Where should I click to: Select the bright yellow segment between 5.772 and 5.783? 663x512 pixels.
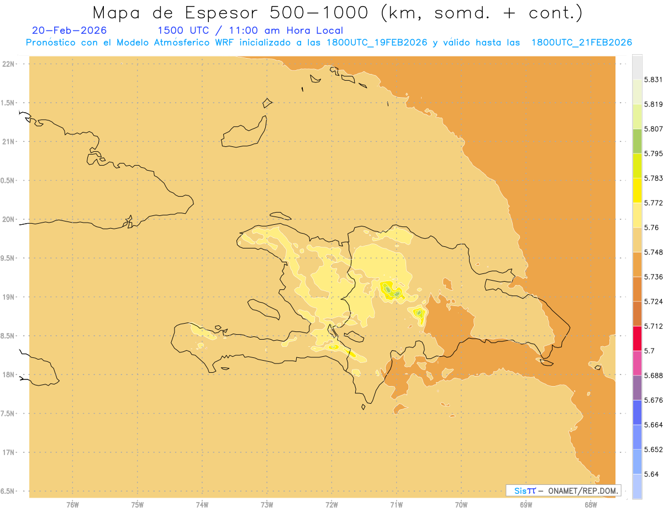tap(637, 191)
